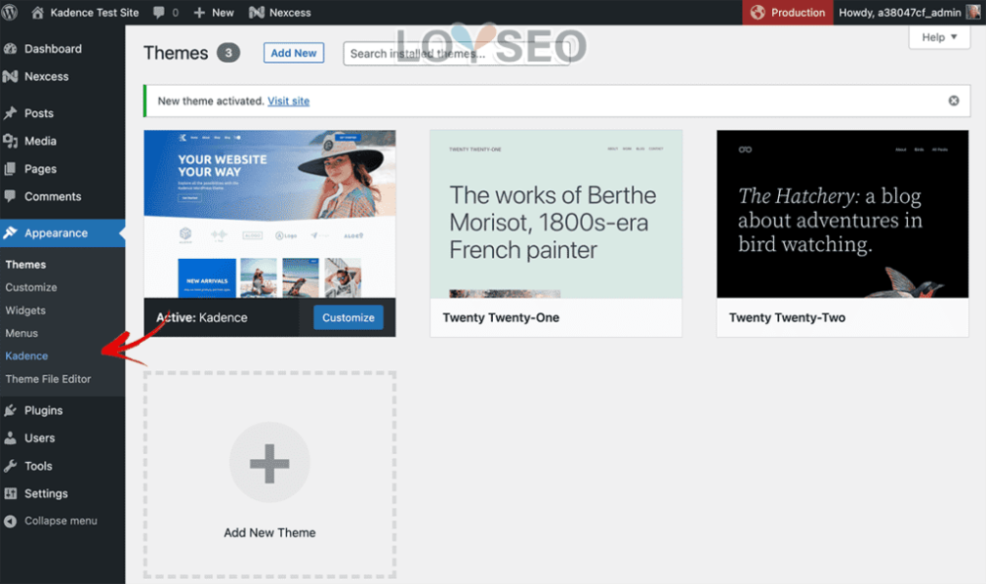
Task: Click the Twenty Twenty-One theme name
Action: [x=501, y=318]
